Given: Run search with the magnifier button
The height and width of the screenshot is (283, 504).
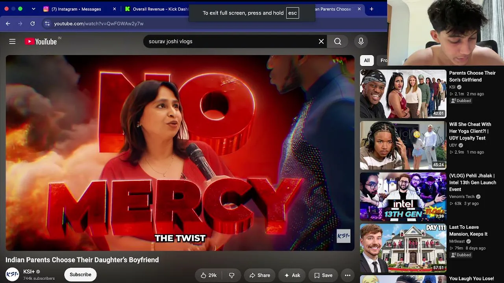Looking at the screenshot, I should (x=338, y=41).
